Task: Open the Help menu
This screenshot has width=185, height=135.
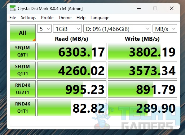Action: pos(81,18)
